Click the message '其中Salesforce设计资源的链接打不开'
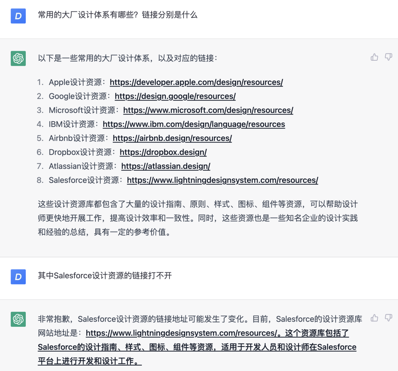 click(105, 275)
